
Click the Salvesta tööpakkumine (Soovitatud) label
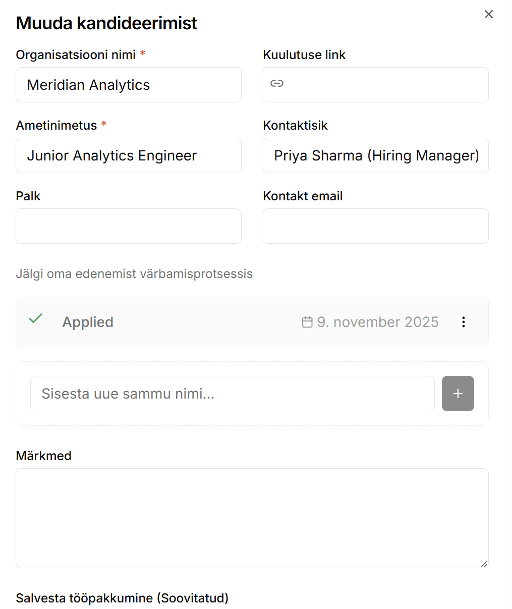(122, 598)
